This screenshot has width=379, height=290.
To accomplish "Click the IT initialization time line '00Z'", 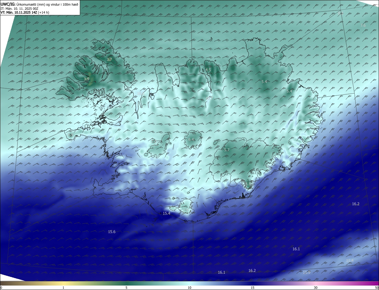I will (35, 9).
